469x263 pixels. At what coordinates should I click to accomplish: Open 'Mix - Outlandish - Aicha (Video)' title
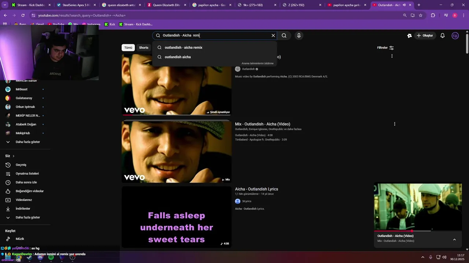tap(262, 124)
